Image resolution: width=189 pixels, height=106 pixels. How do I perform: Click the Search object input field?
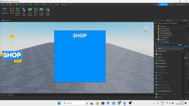click(167, 45)
